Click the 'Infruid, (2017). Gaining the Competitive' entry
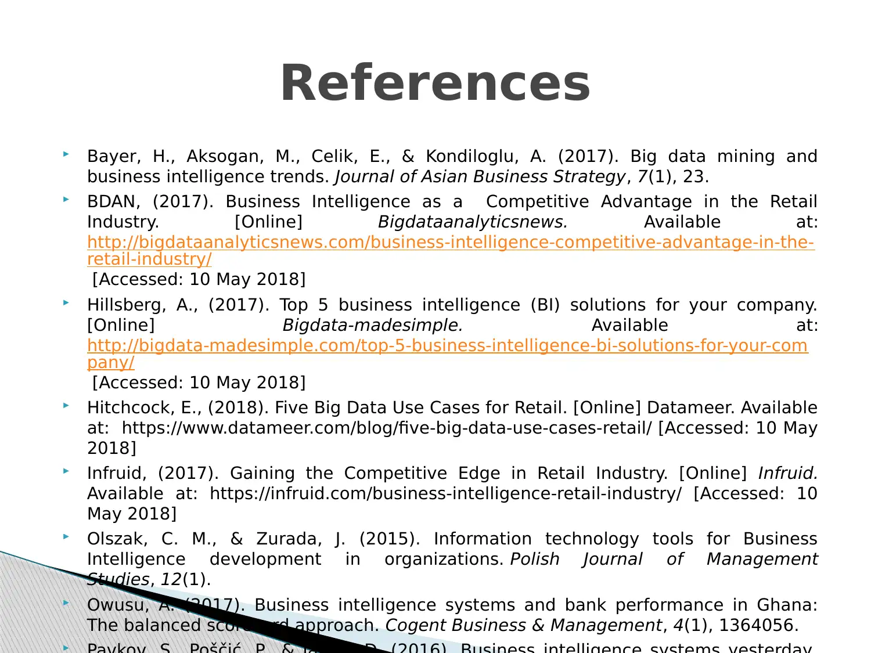Screen dimensions: 871x653 tap(452, 493)
